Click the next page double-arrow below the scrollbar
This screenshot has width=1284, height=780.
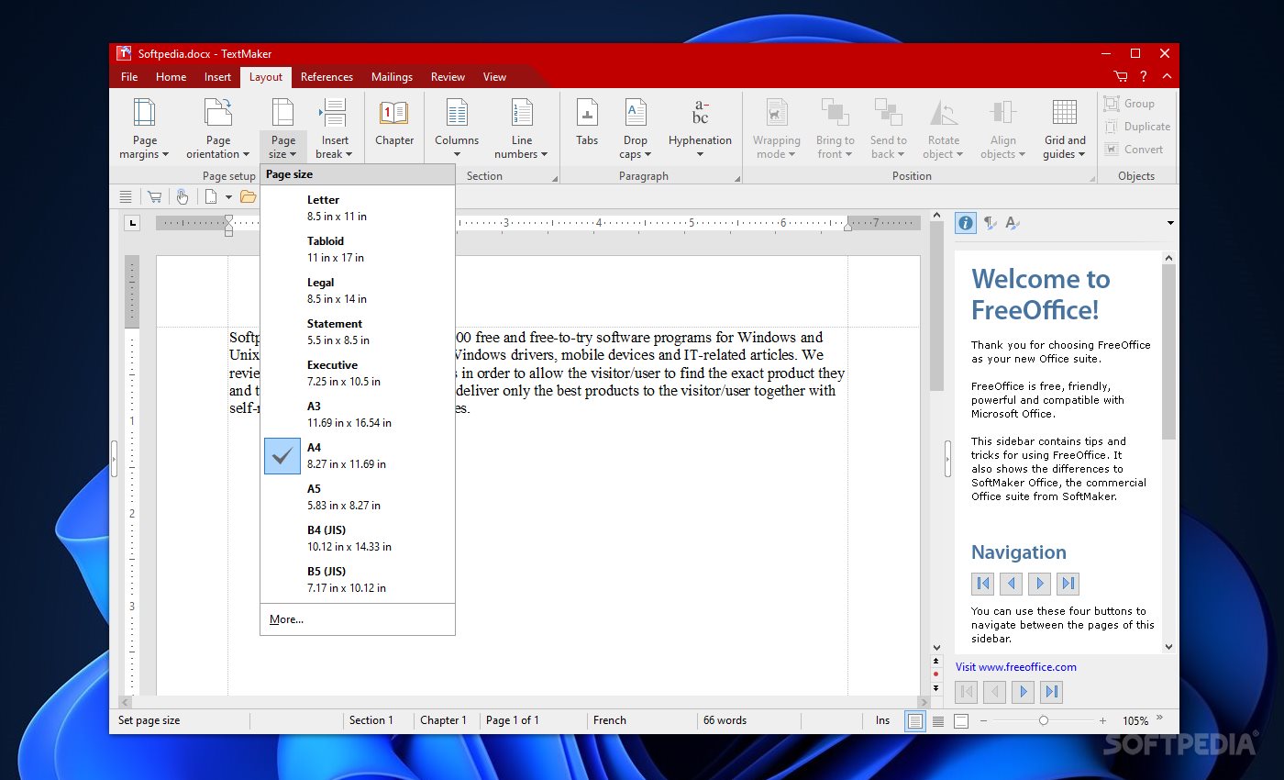tap(935, 687)
